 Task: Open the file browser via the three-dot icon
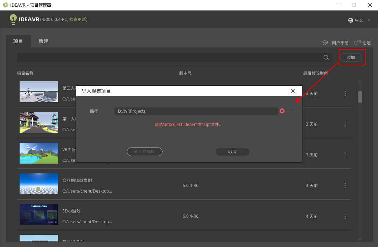[290, 111]
